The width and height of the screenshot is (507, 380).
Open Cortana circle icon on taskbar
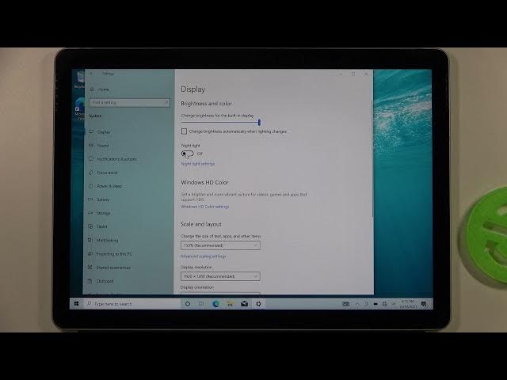188,304
